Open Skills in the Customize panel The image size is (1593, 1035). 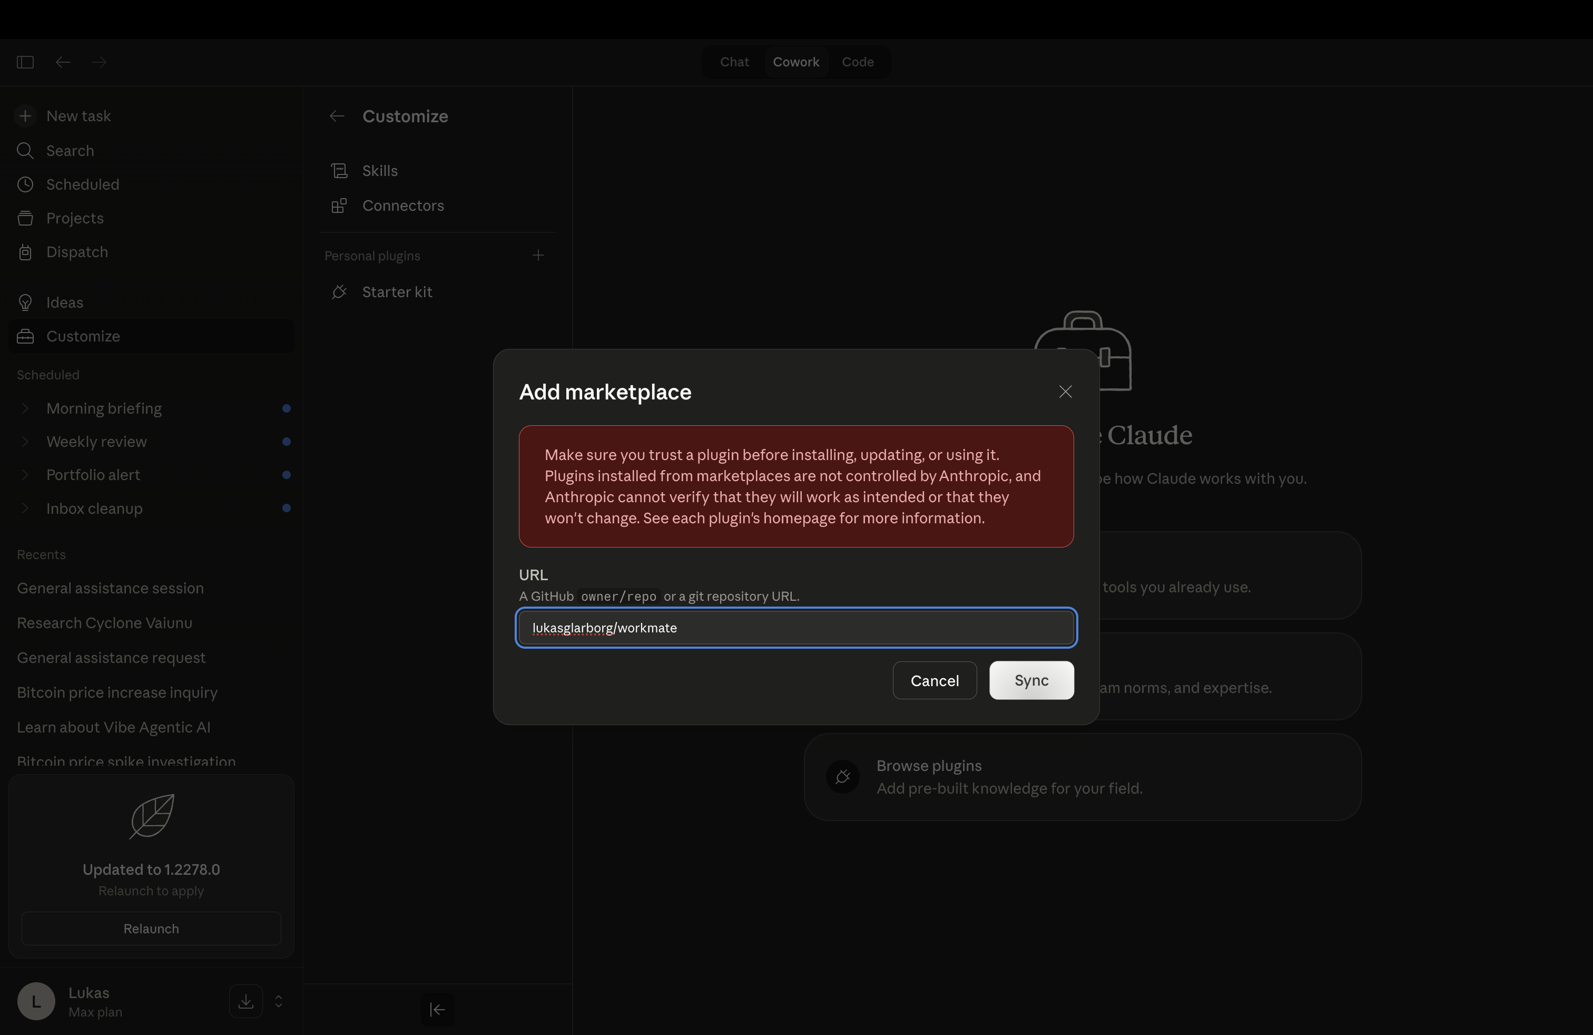click(379, 171)
